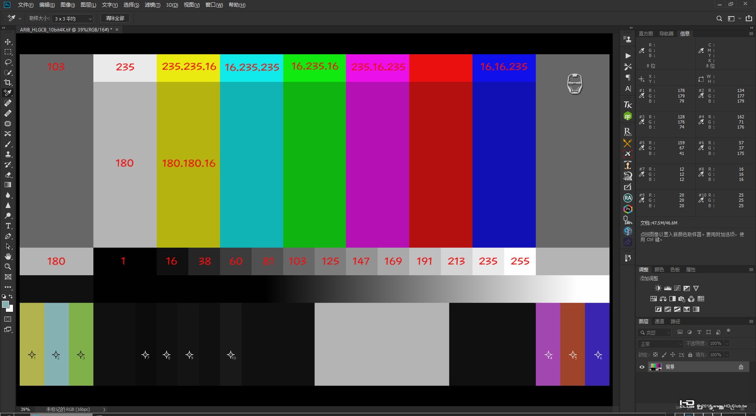Click the search icon in options bar
This screenshot has height=416, width=756.
[x=719, y=18]
